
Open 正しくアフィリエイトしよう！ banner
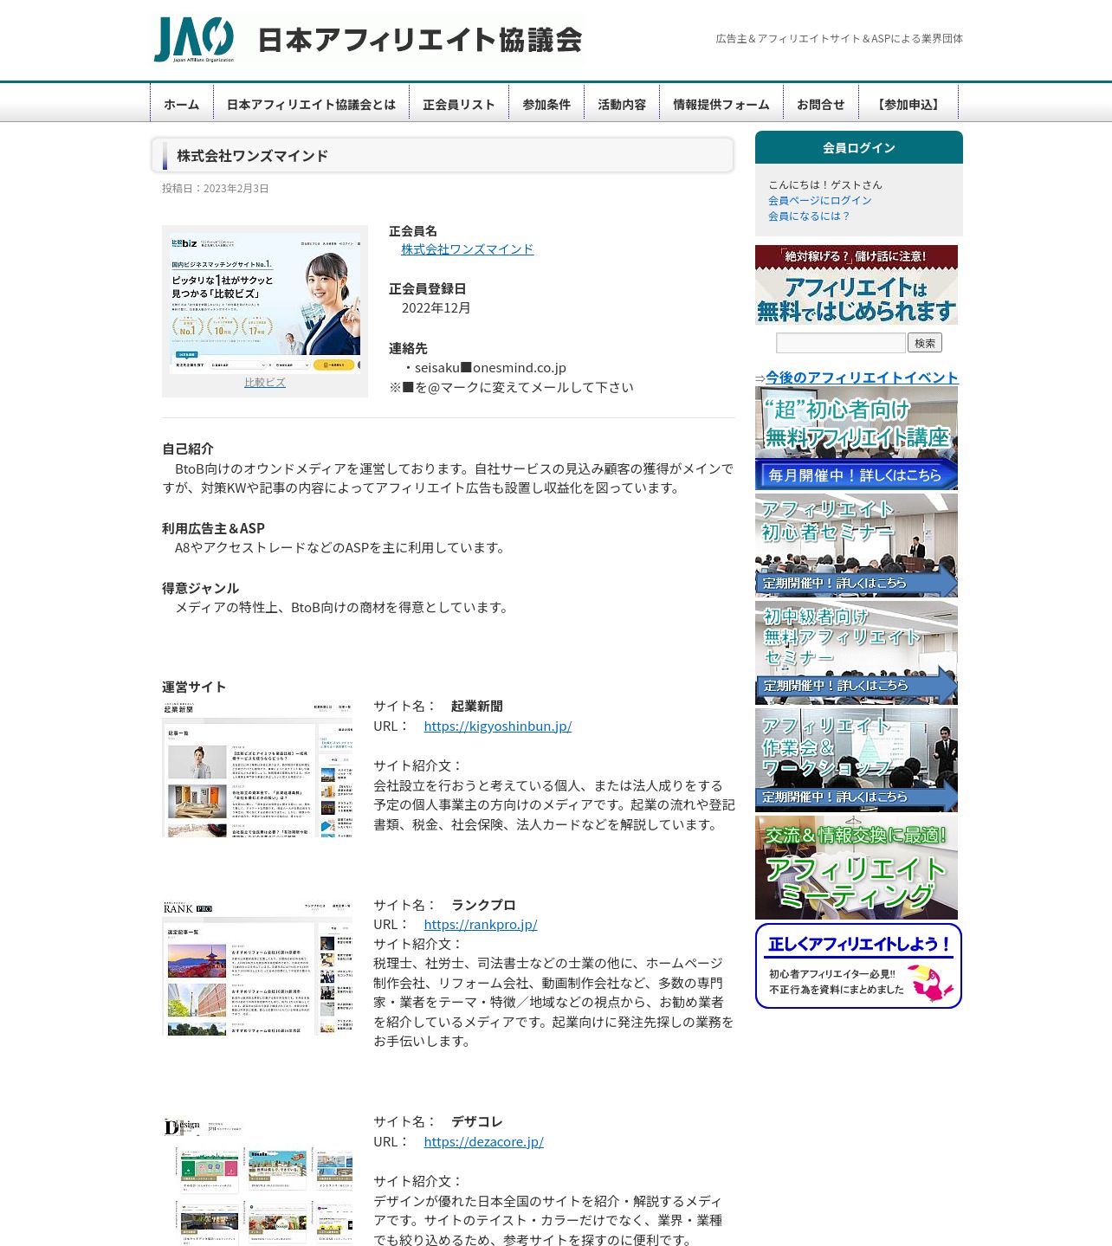[858, 965]
